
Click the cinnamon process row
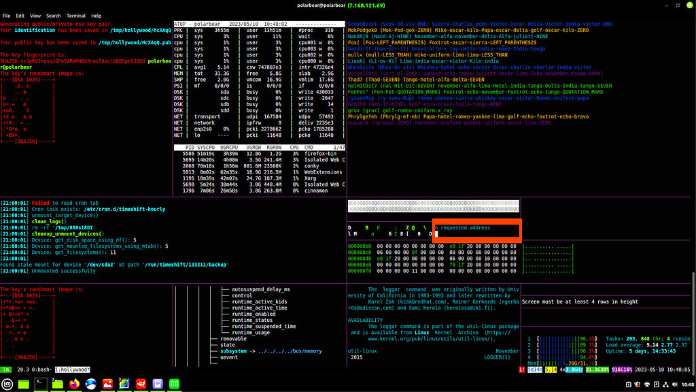coord(259,191)
